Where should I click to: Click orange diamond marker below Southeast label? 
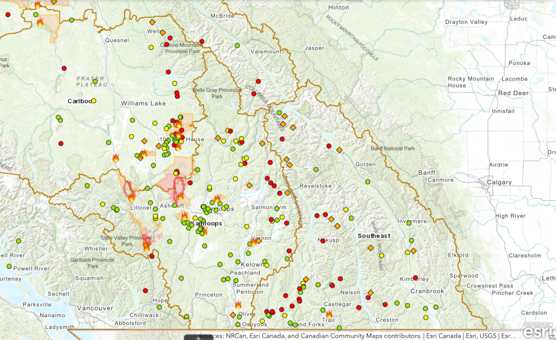371,248
